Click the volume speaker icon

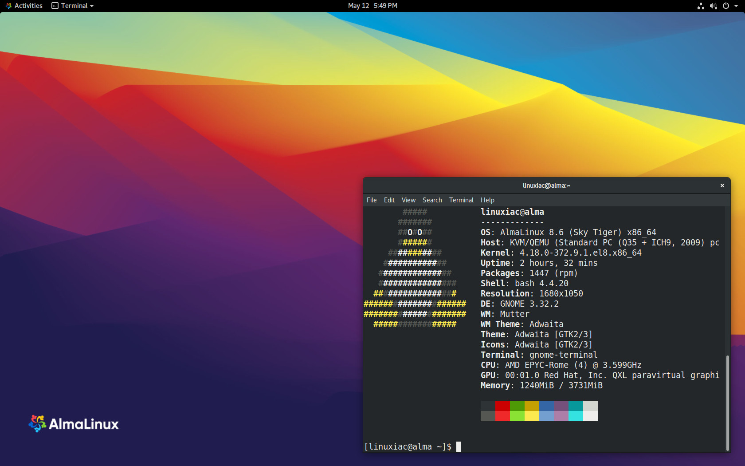tap(713, 6)
